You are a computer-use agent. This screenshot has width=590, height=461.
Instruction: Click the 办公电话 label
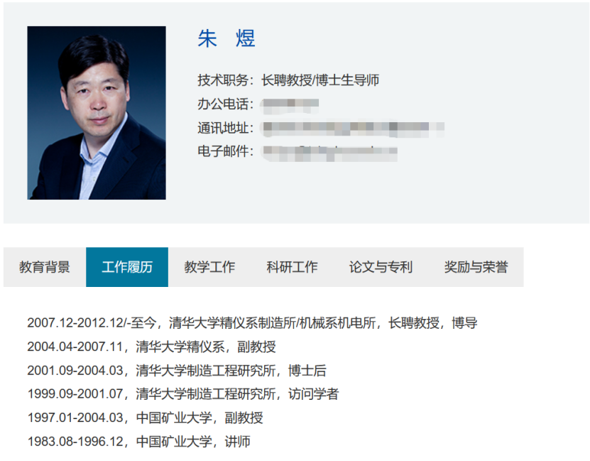(225, 104)
